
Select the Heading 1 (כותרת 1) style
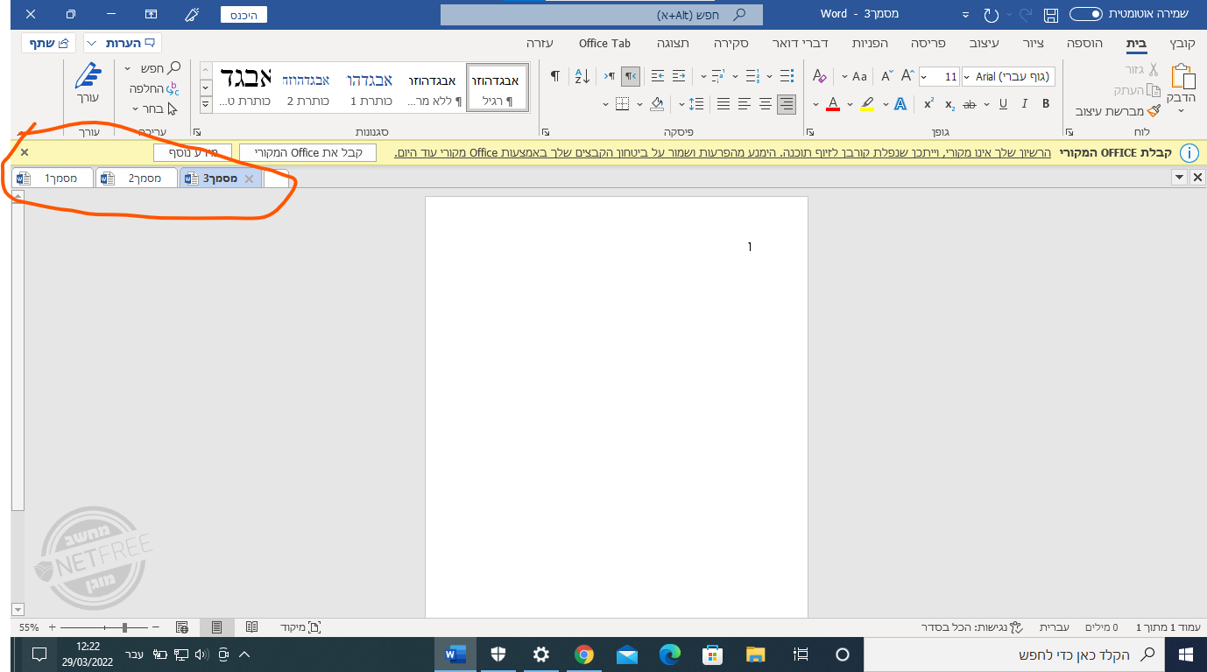[x=370, y=87]
